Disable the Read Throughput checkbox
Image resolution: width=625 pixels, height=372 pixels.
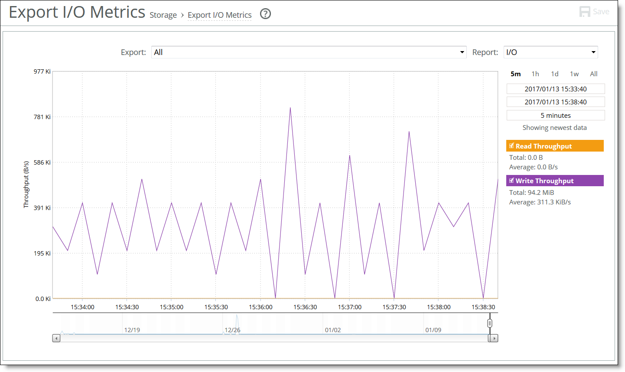[x=512, y=146]
